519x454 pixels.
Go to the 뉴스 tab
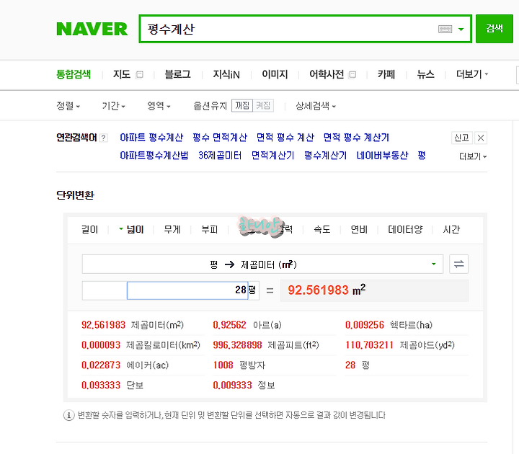426,74
